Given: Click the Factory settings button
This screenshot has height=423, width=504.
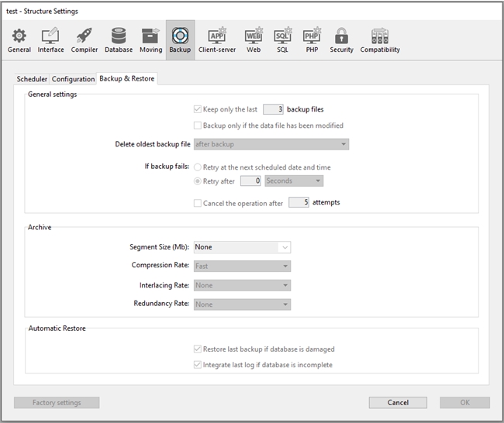Looking at the screenshot, I should click(x=57, y=403).
